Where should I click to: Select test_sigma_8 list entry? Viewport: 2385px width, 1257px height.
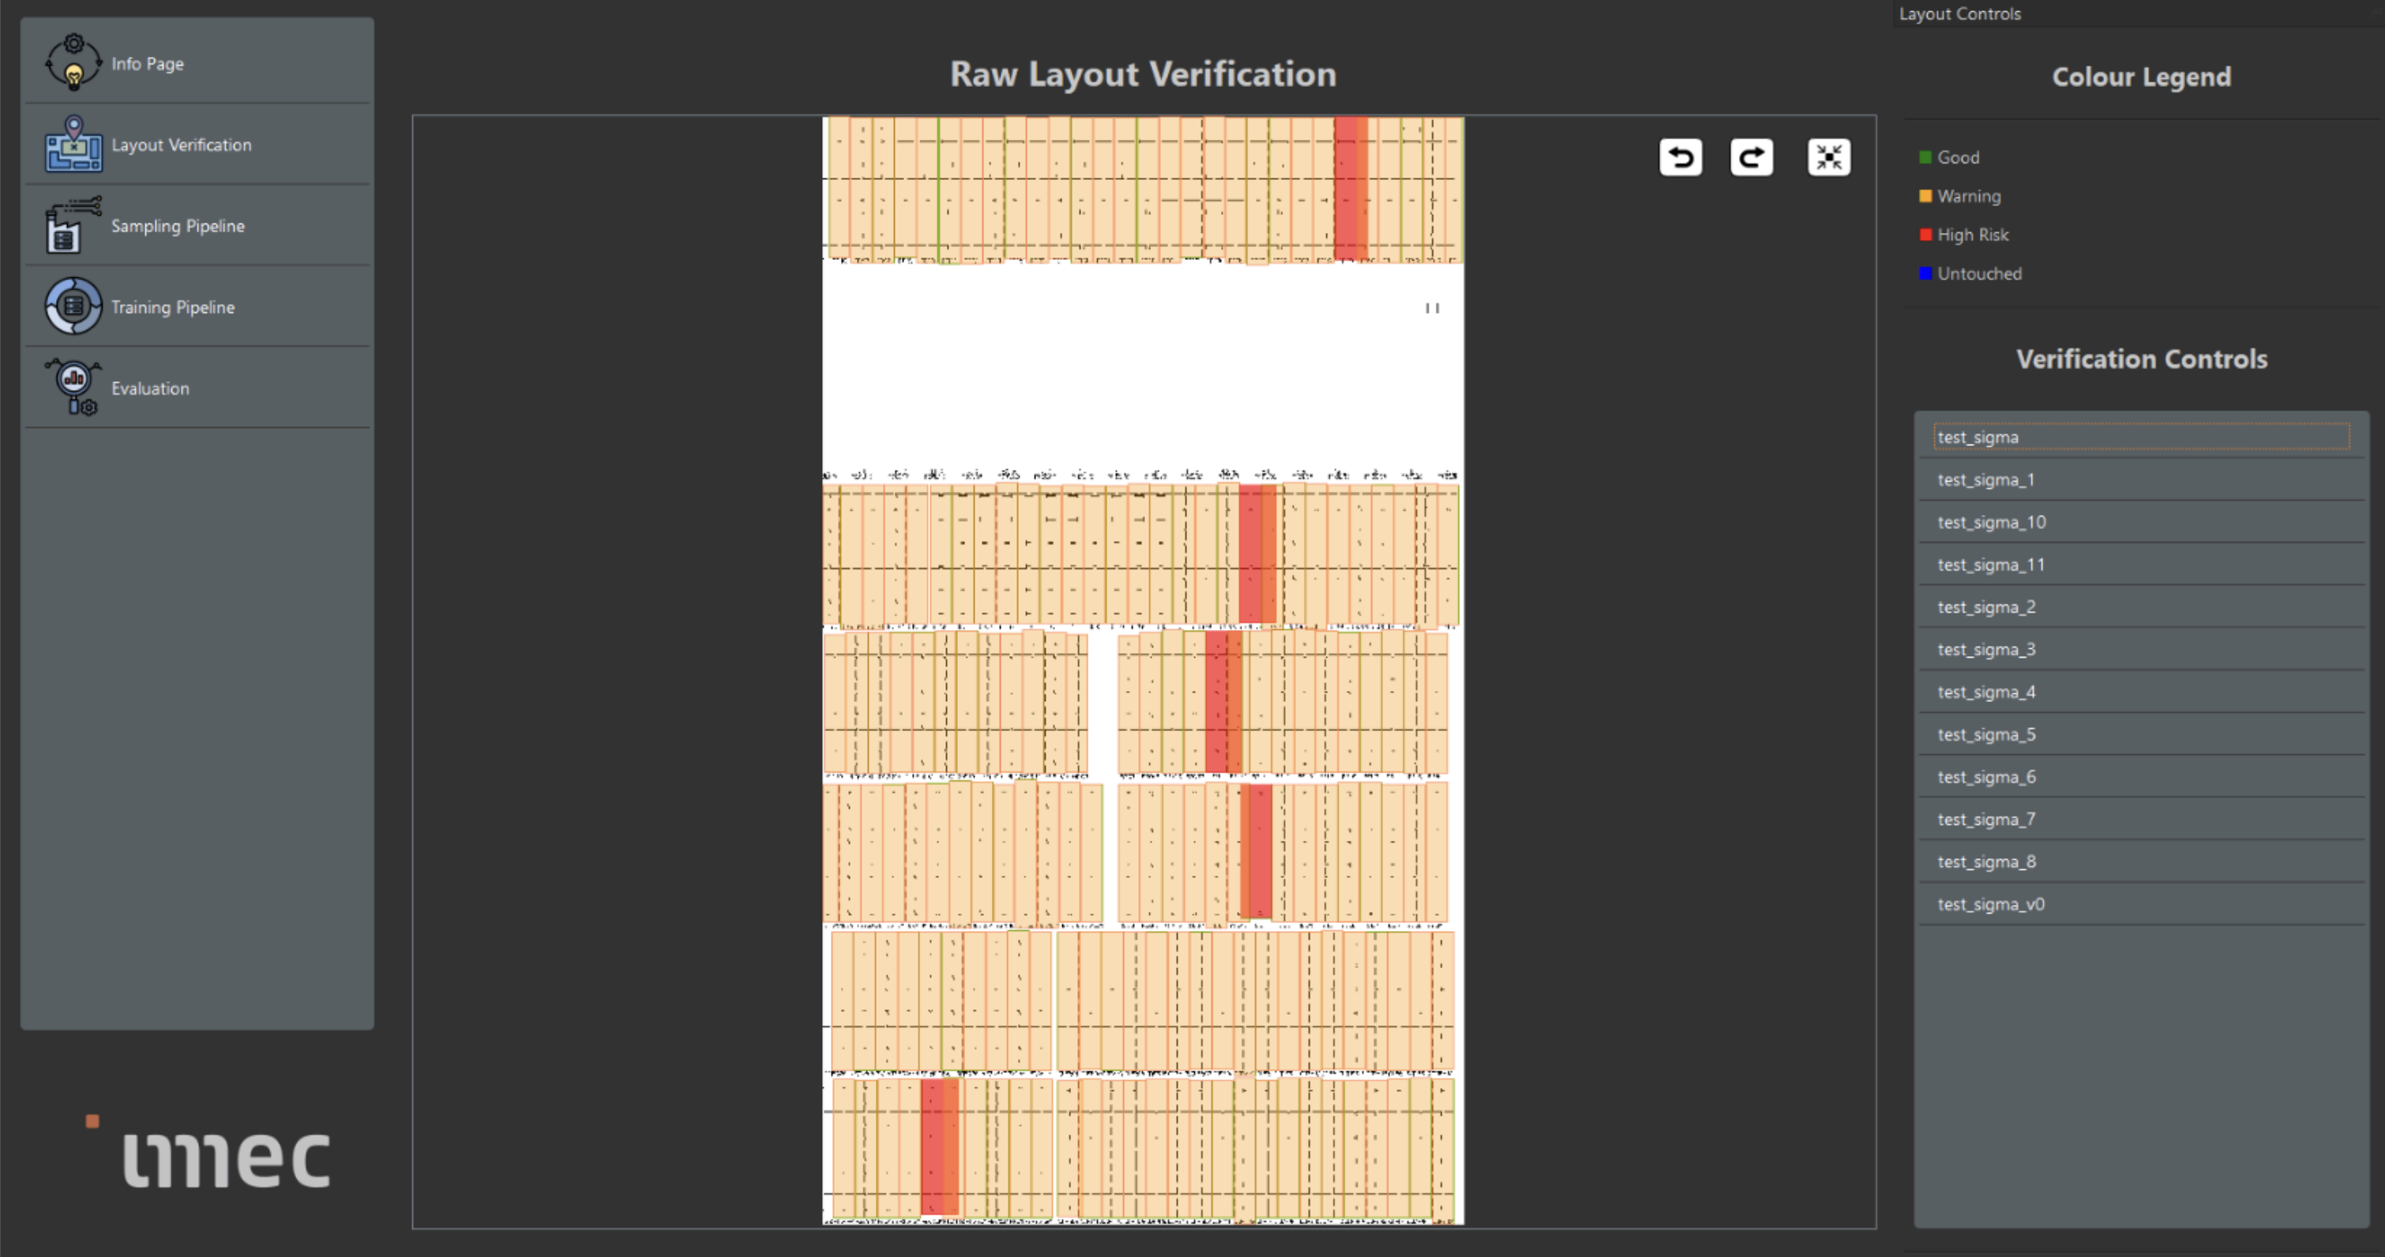coord(2142,861)
